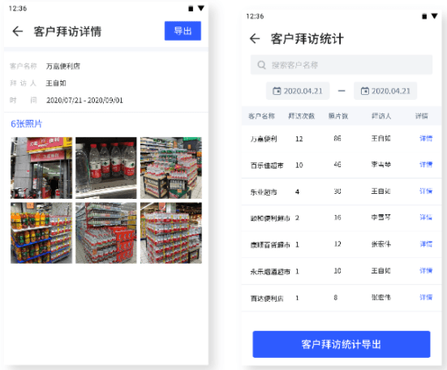447x370 pixels.
Task: Click customer name 万嘉便利 in table
Action: coord(264,139)
